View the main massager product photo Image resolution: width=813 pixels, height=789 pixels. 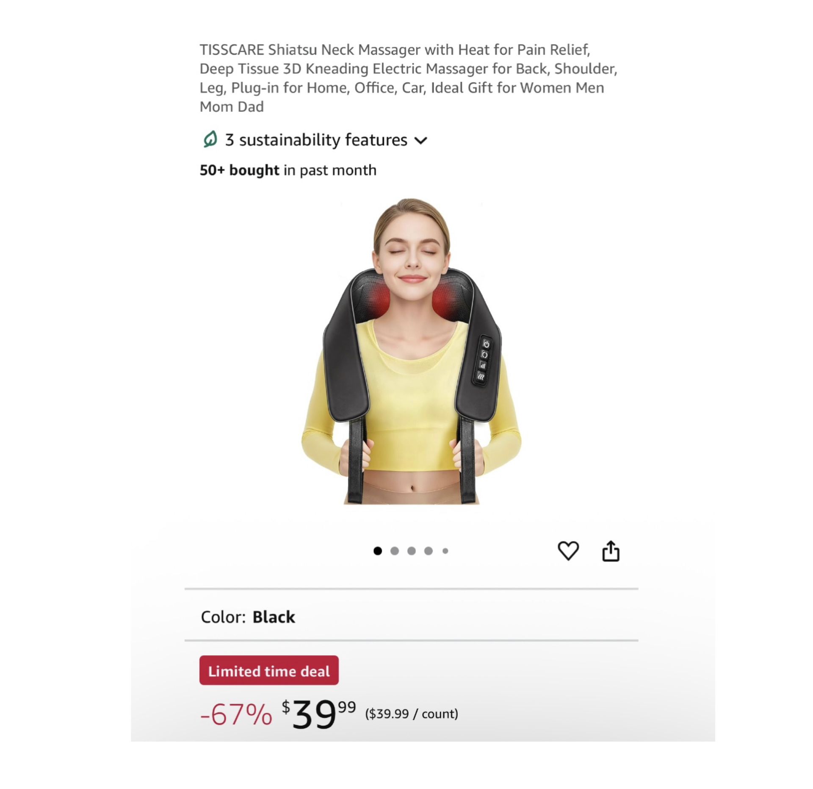[x=411, y=351]
